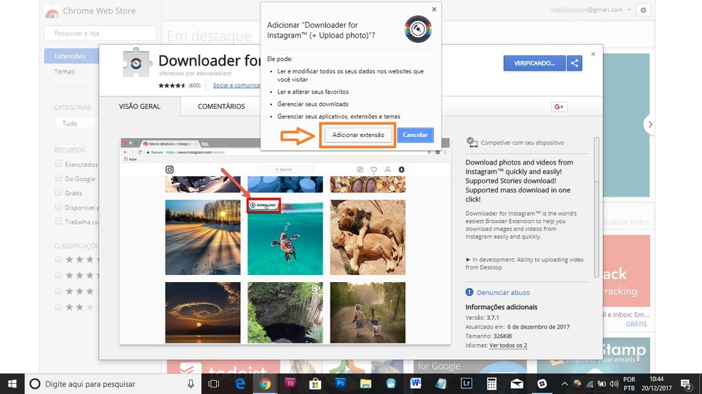Open Task View on the taskbar

[214, 384]
